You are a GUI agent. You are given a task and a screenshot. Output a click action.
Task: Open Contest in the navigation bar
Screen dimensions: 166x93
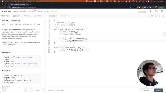[39, 11]
